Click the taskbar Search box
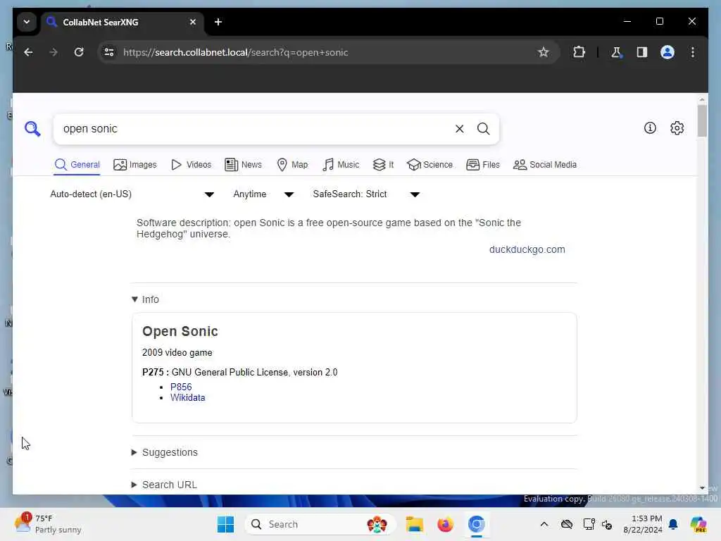721x541 pixels. coord(320,524)
